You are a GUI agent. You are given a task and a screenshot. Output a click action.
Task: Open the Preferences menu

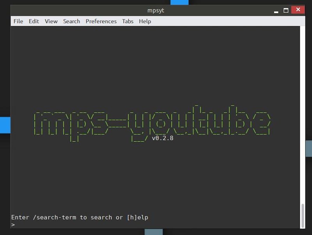coord(101,21)
